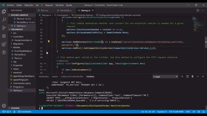
Task: Open the Depurar menu
Action: click(49, 5)
